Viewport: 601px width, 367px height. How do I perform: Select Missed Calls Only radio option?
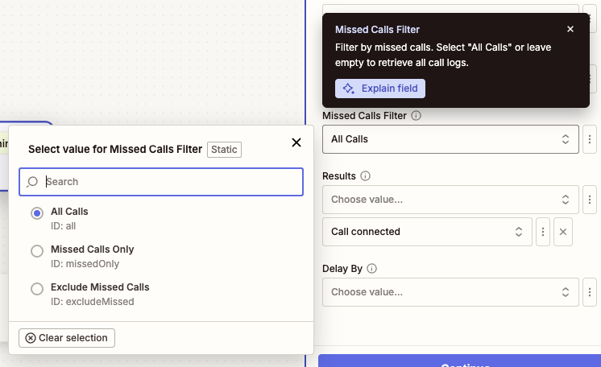37,251
